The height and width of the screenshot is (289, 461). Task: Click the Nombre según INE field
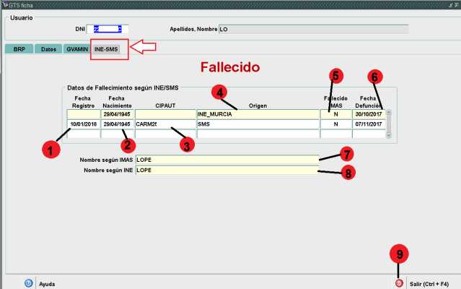(x=226, y=170)
